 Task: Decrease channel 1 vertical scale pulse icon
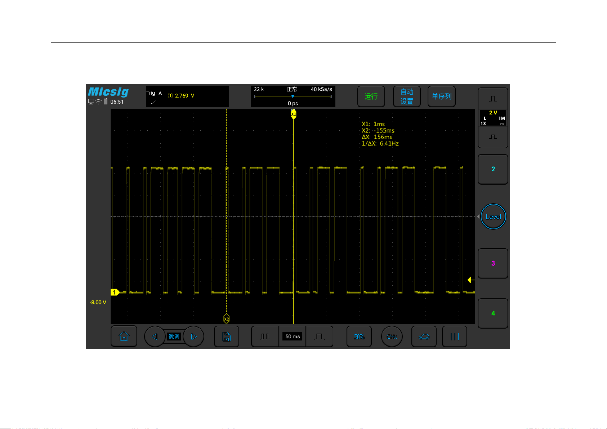point(493,137)
